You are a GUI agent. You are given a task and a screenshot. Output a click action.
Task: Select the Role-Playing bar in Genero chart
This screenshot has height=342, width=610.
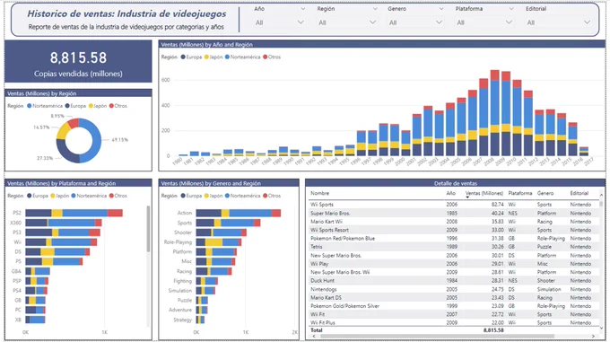click(219, 242)
